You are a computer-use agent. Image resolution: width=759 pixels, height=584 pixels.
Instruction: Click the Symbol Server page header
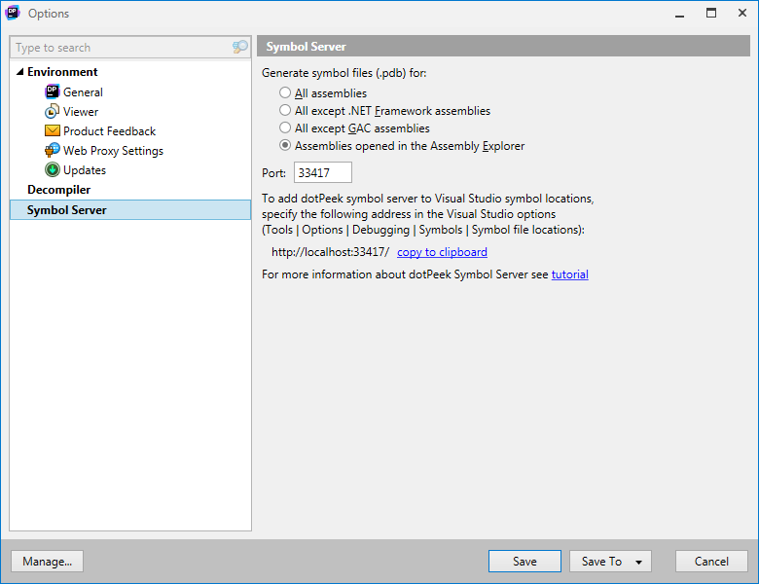point(503,46)
